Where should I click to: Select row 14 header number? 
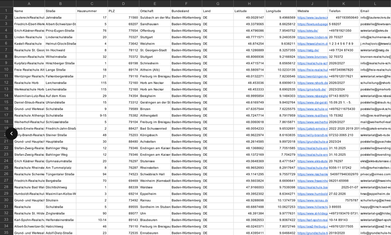click(7, 96)
